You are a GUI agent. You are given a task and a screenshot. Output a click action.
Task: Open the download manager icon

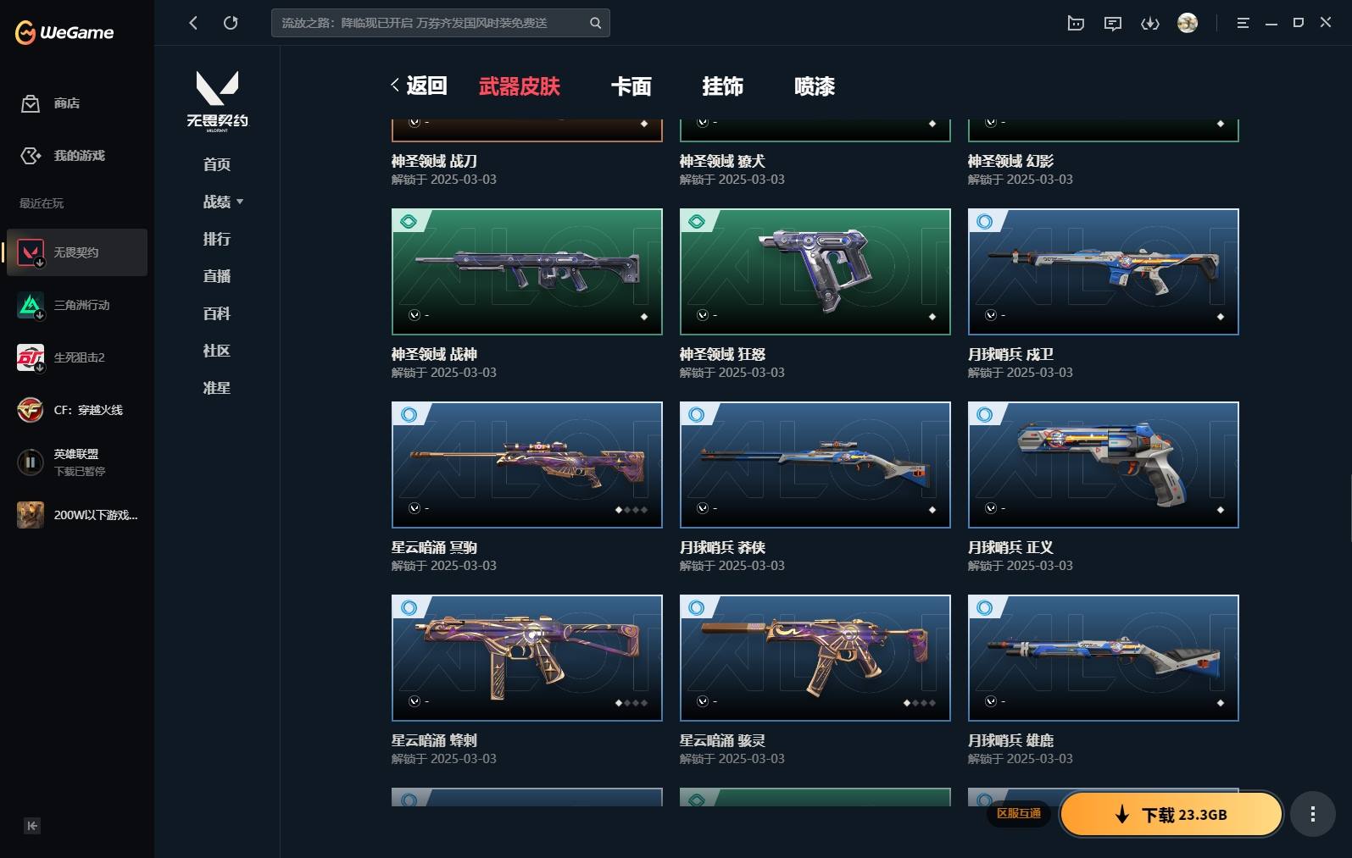point(1150,23)
